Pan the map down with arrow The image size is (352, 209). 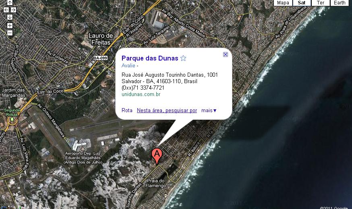click(10, 17)
